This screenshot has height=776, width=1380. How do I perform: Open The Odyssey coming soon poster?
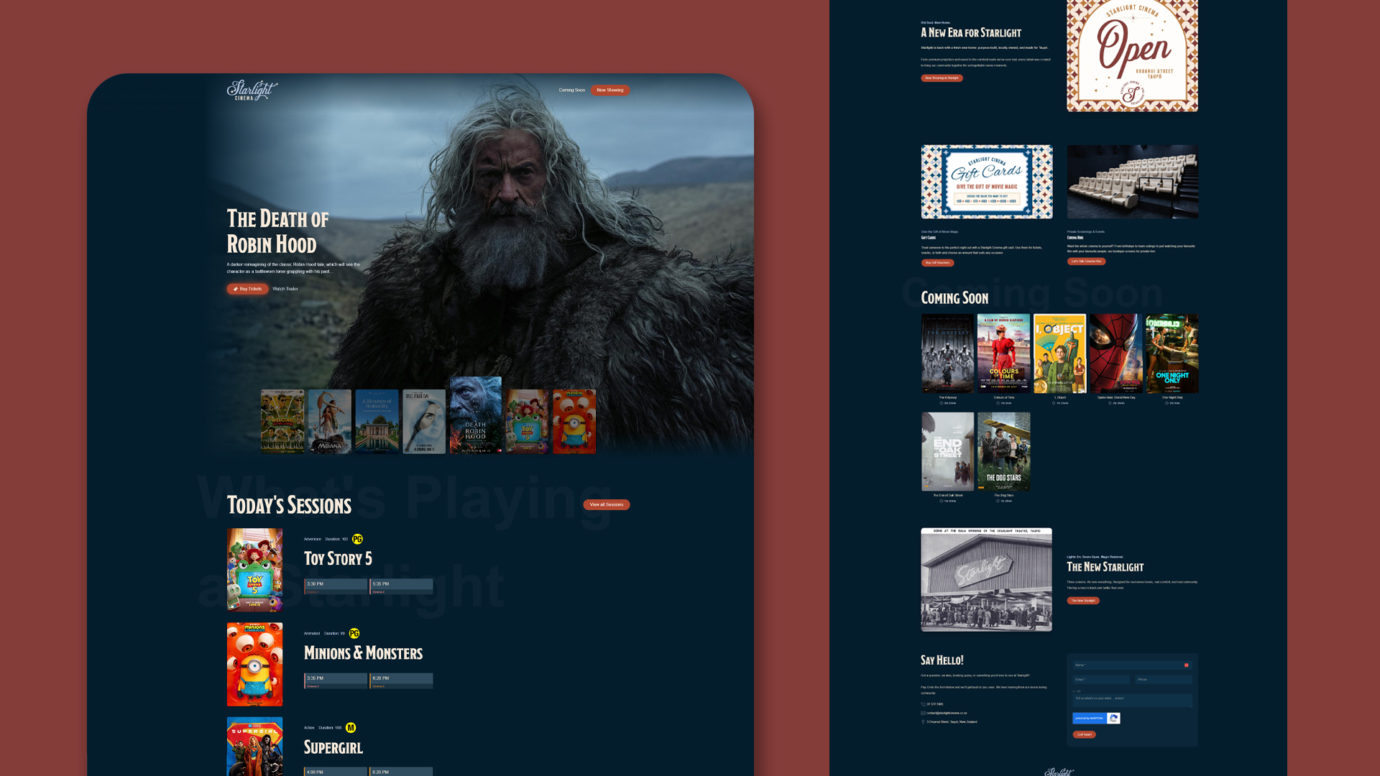pyautogui.click(x=947, y=354)
